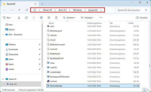
Task: Expand chevron after Windows breadcrumb
Action: [x=85, y=10]
